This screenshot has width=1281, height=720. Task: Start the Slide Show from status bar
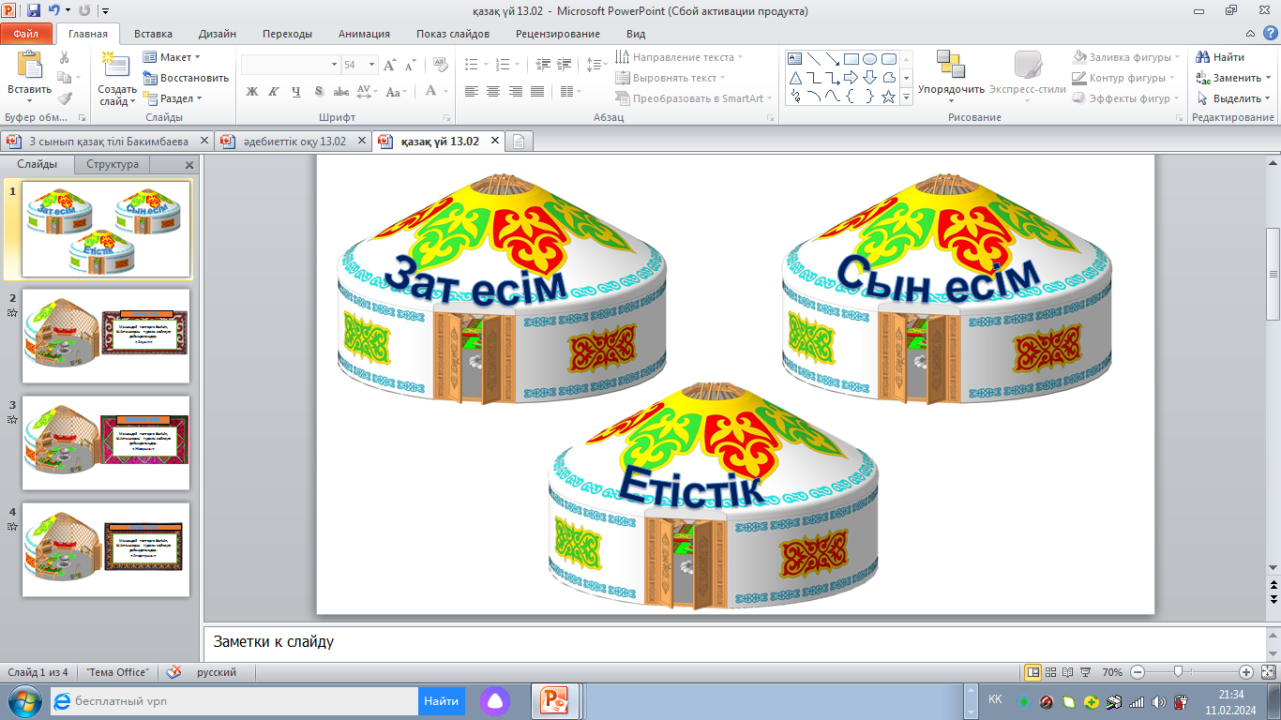pos(1085,672)
